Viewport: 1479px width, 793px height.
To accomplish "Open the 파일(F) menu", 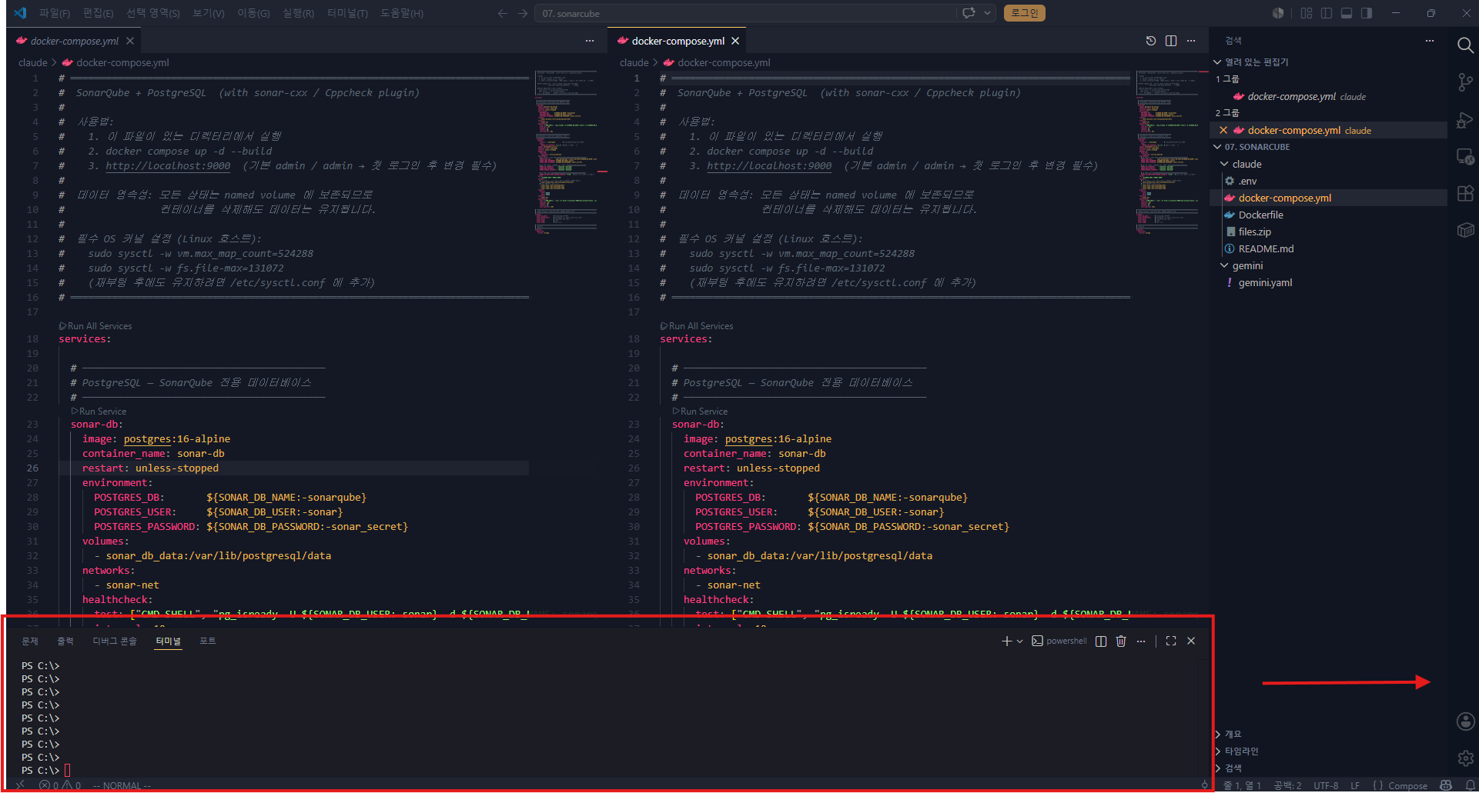I will pyautogui.click(x=55, y=13).
